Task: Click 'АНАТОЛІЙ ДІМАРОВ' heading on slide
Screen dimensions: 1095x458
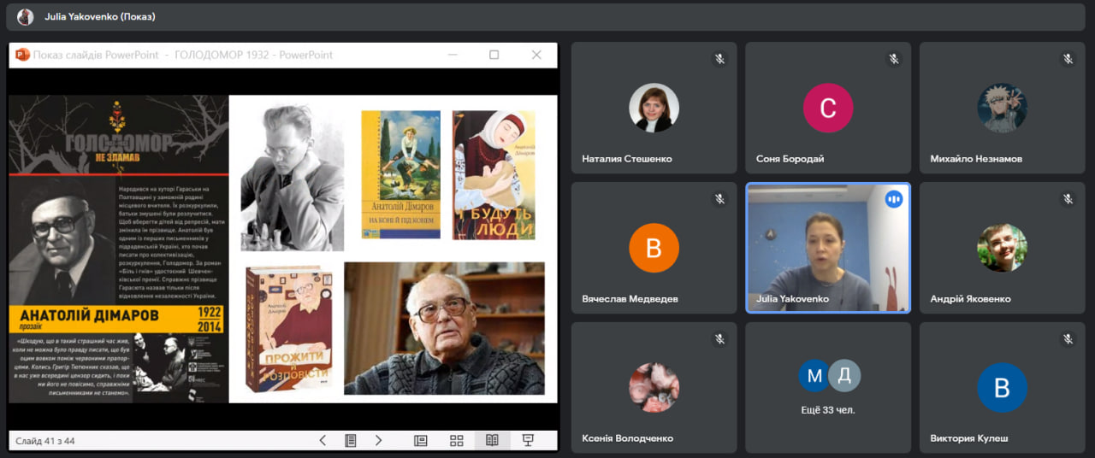Action: pyautogui.click(x=89, y=314)
